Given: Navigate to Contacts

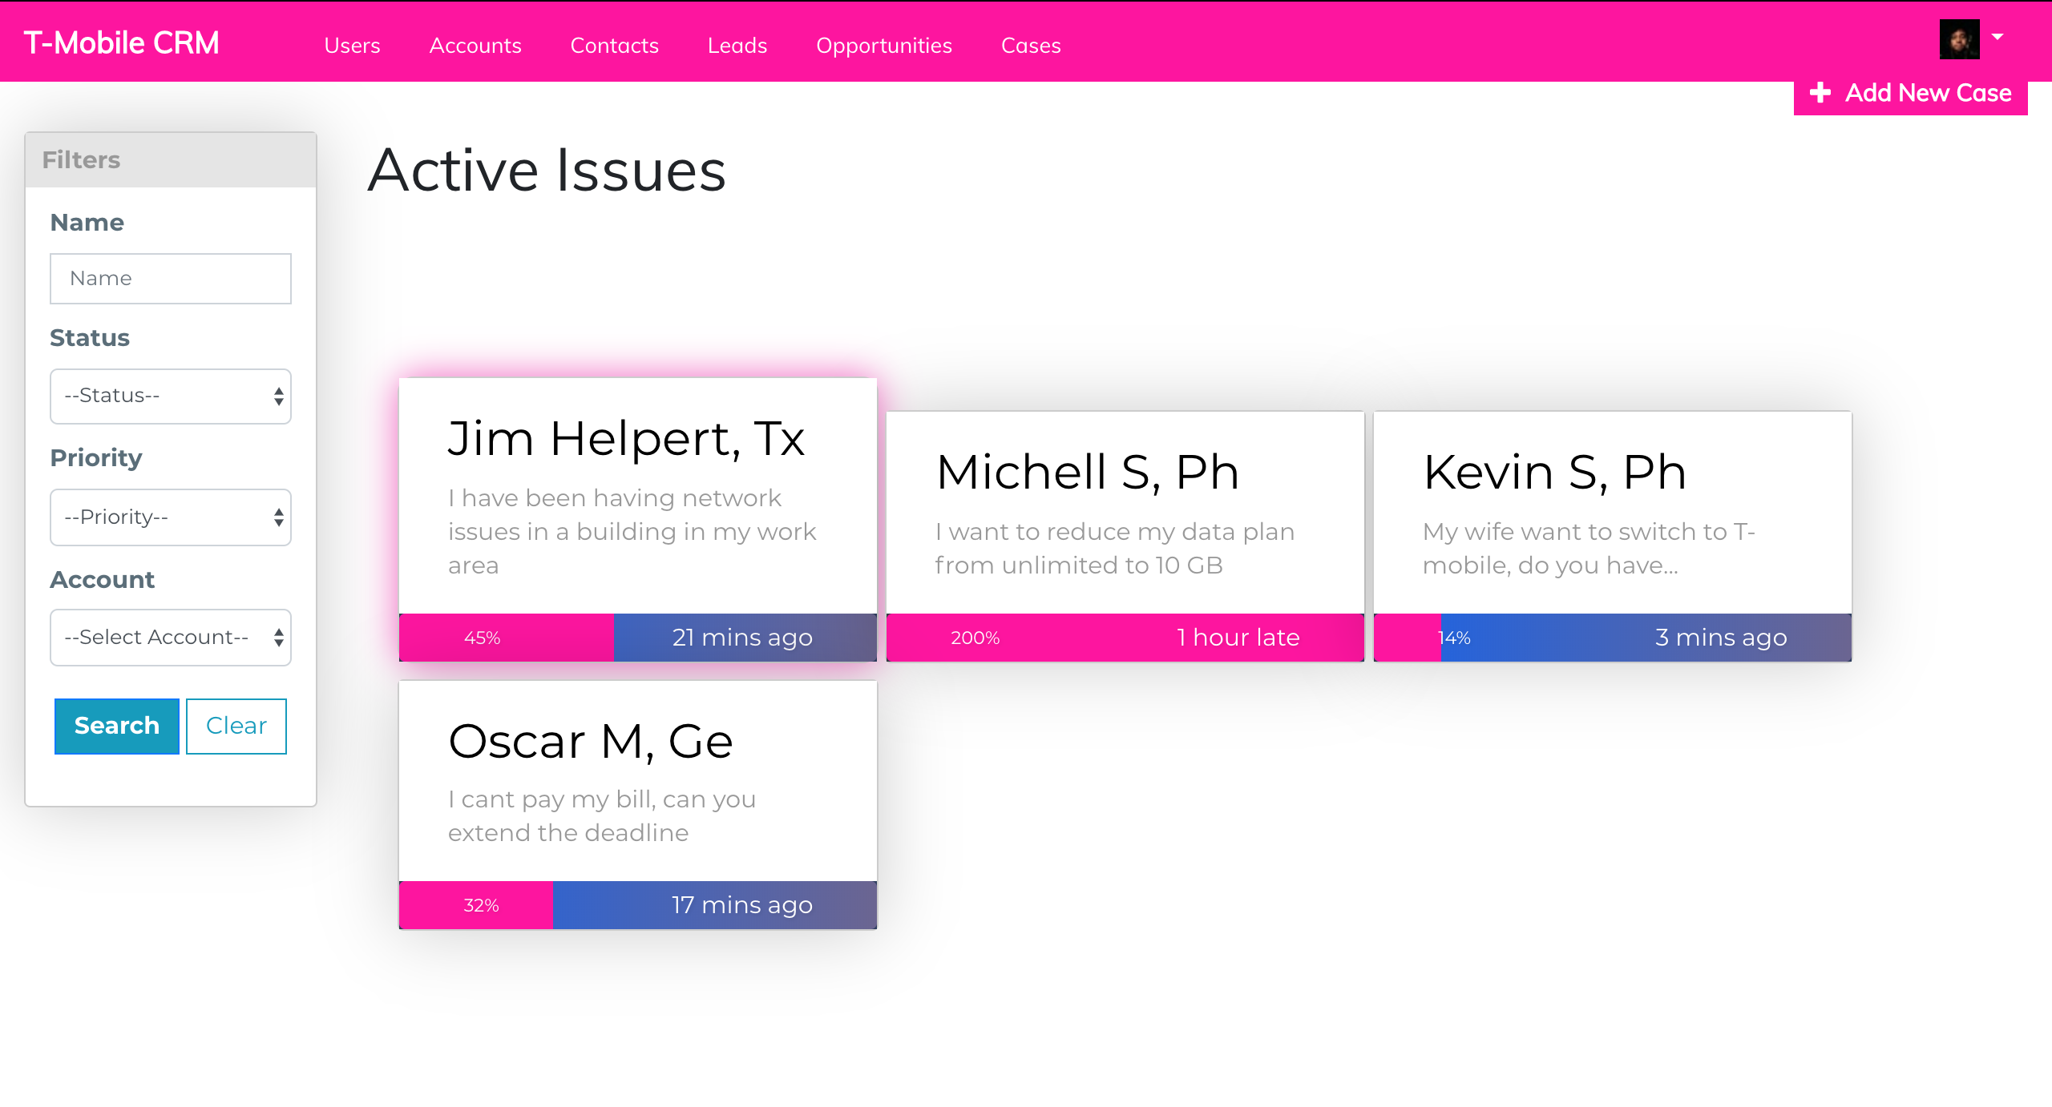Looking at the screenshot, I should click(x=614, y=46).
